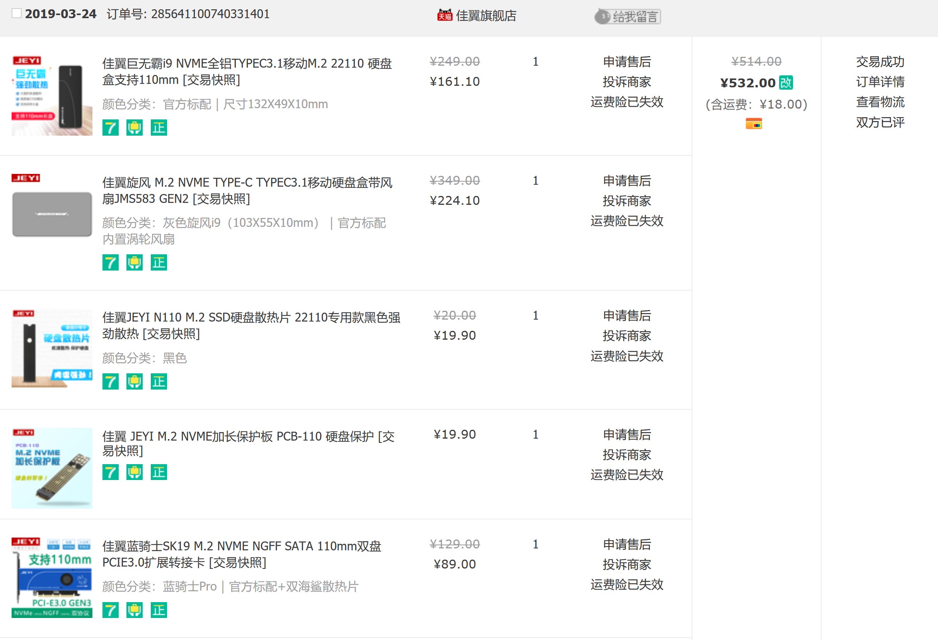Click 运费险已失效 for the N110 散热片 item
938x640 pixels.
tap(627, 356)
